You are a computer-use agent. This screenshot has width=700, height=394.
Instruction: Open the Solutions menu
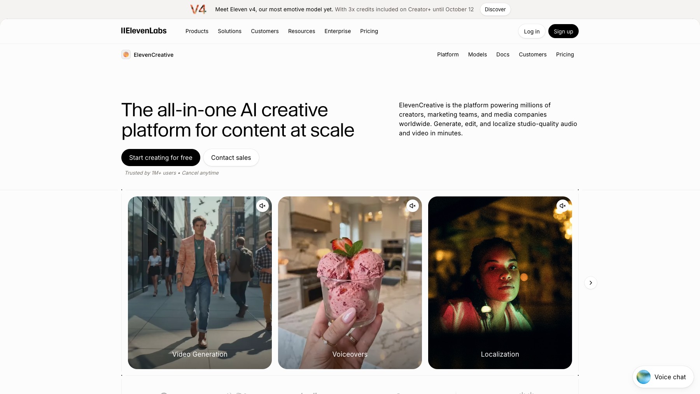[229, 31]
